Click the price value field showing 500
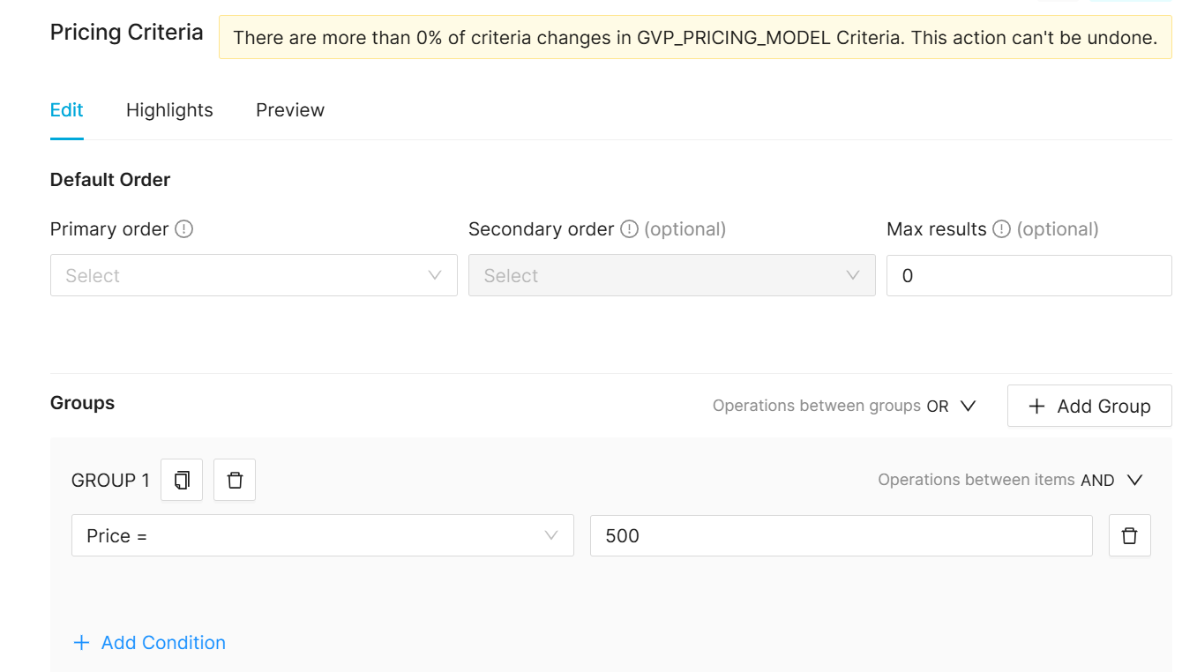The width and height of the screenshot is (1197, 672). (841, 535)
